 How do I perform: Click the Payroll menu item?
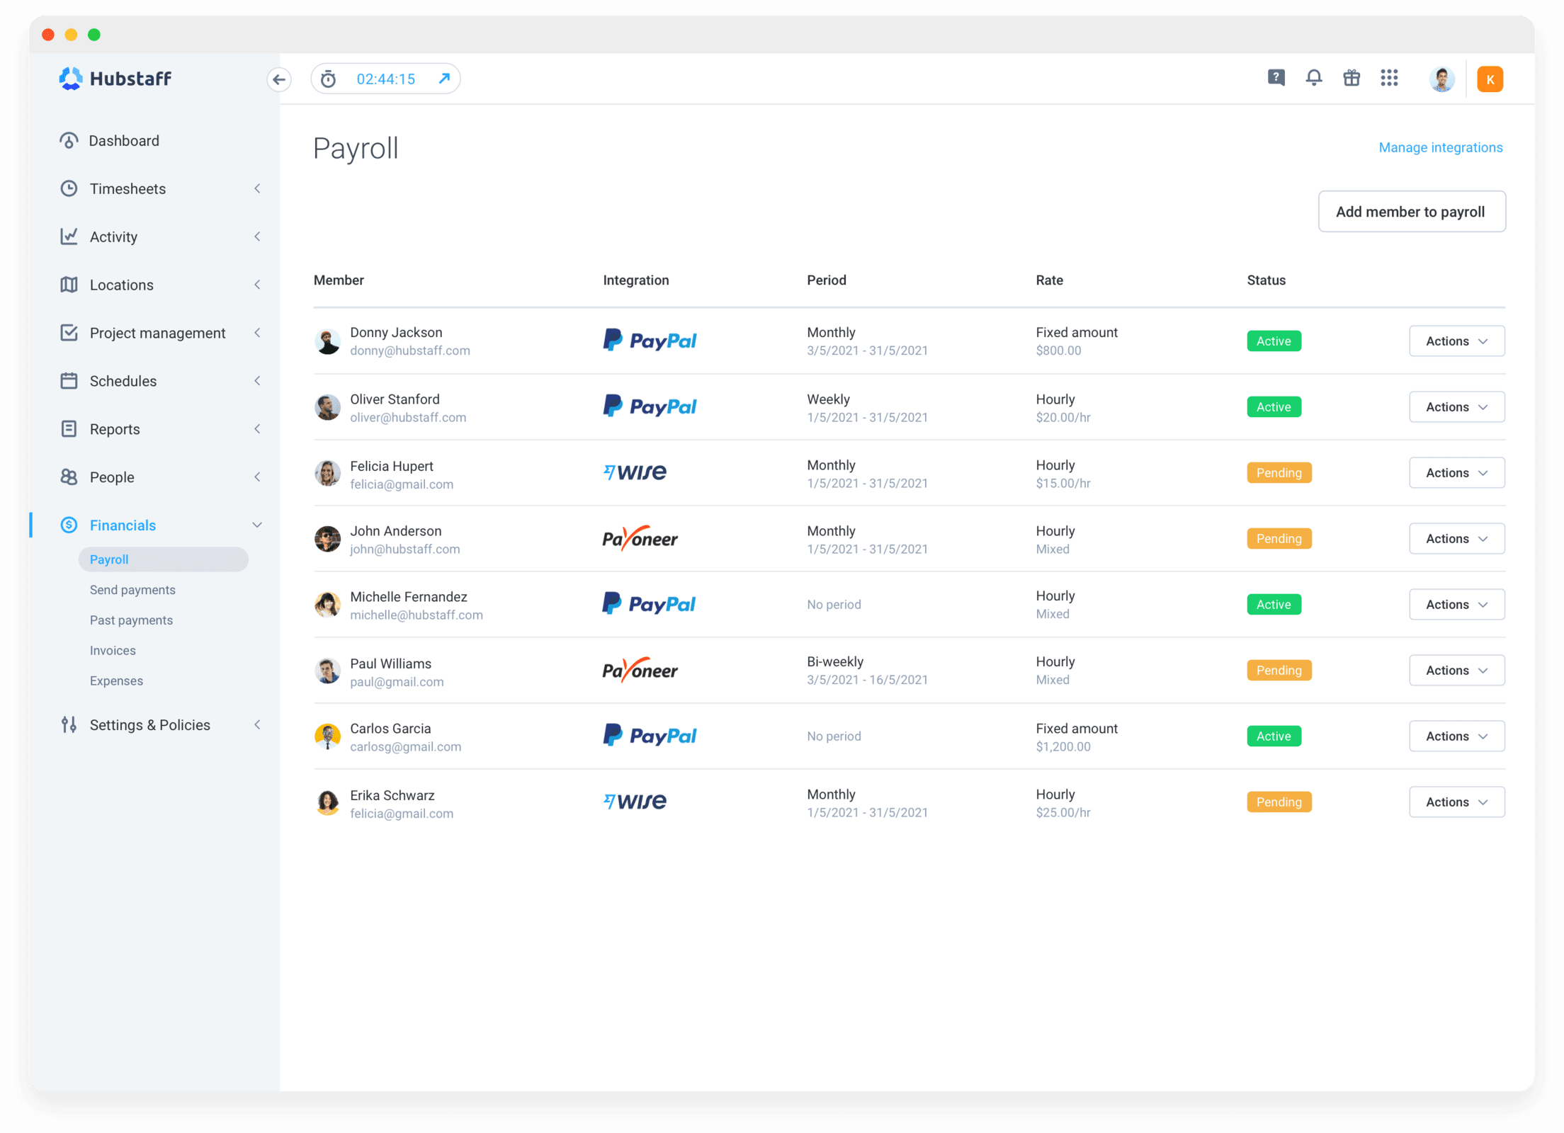[x=110, y=559]
